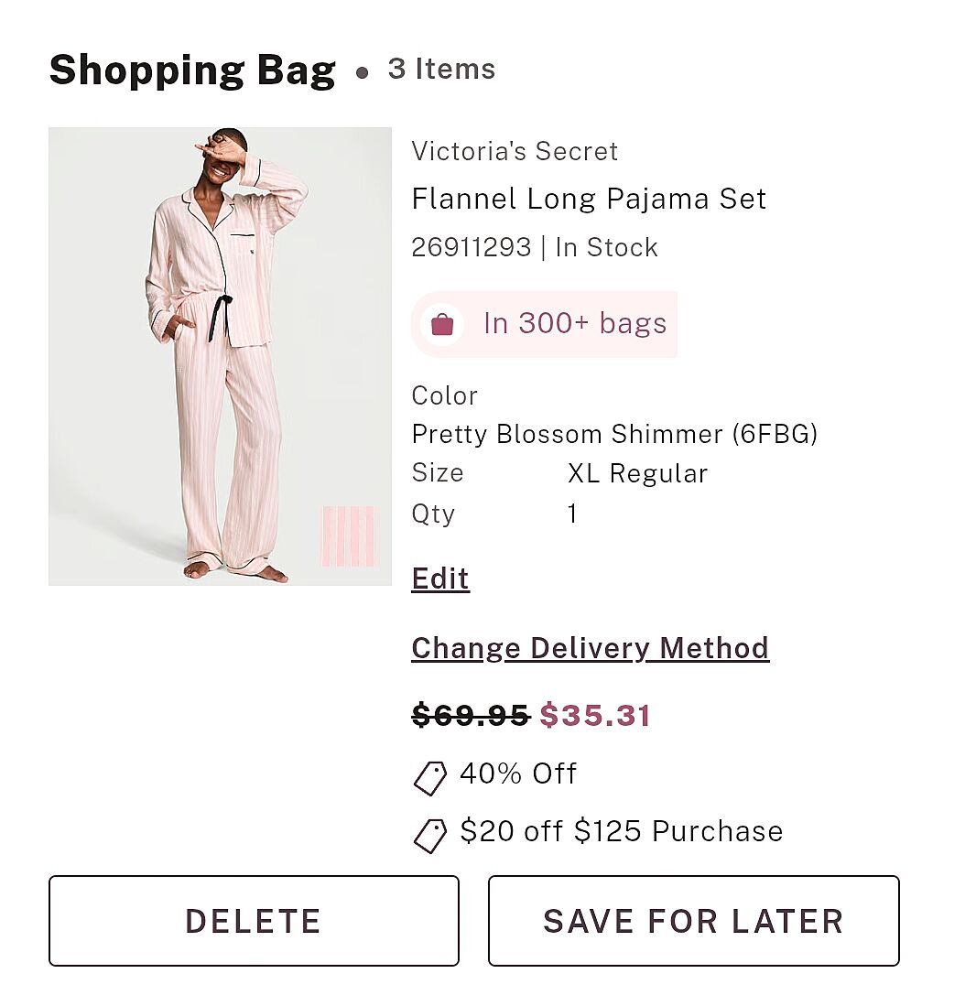976x995 pixels.
Task: Open the Edit link for this item
Action: 440,579
